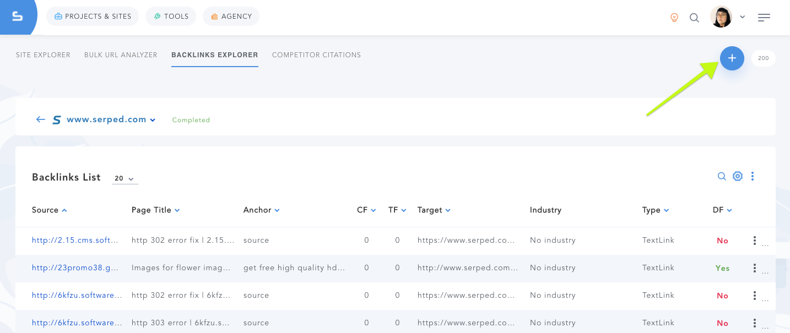This screenshot has height=333, width=790.
Task: Open the table settings gear icon
Action: pos(738,176)
